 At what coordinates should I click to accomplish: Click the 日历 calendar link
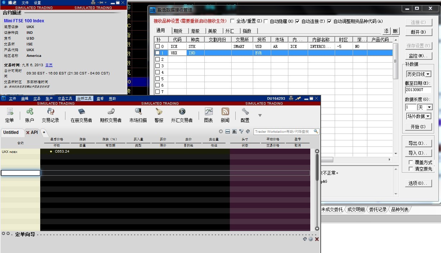click(49, 65)
